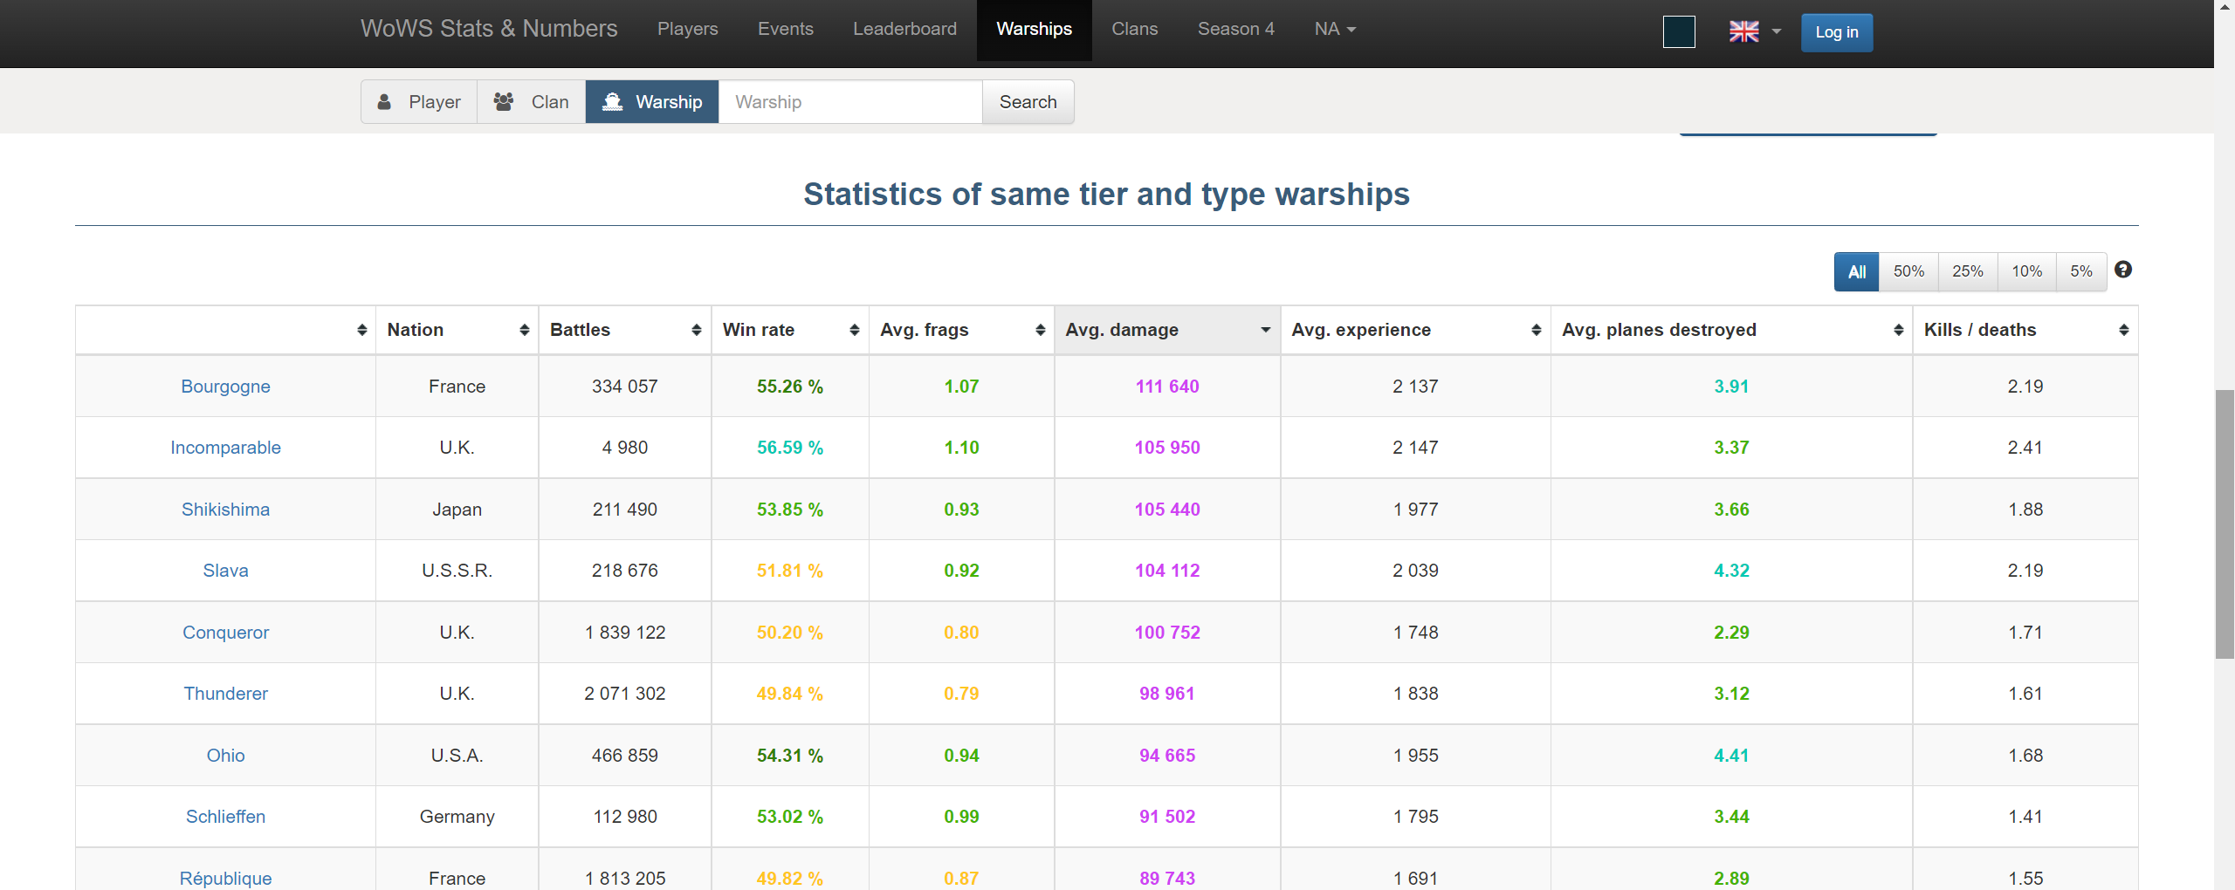Open the Bourgogne warship link
Image resolution: width=2235 pixels, height=890 pixels.
(225, 387)
